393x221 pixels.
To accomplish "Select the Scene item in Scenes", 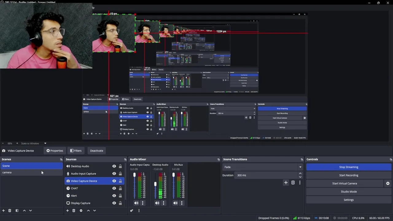I will 31,166.
